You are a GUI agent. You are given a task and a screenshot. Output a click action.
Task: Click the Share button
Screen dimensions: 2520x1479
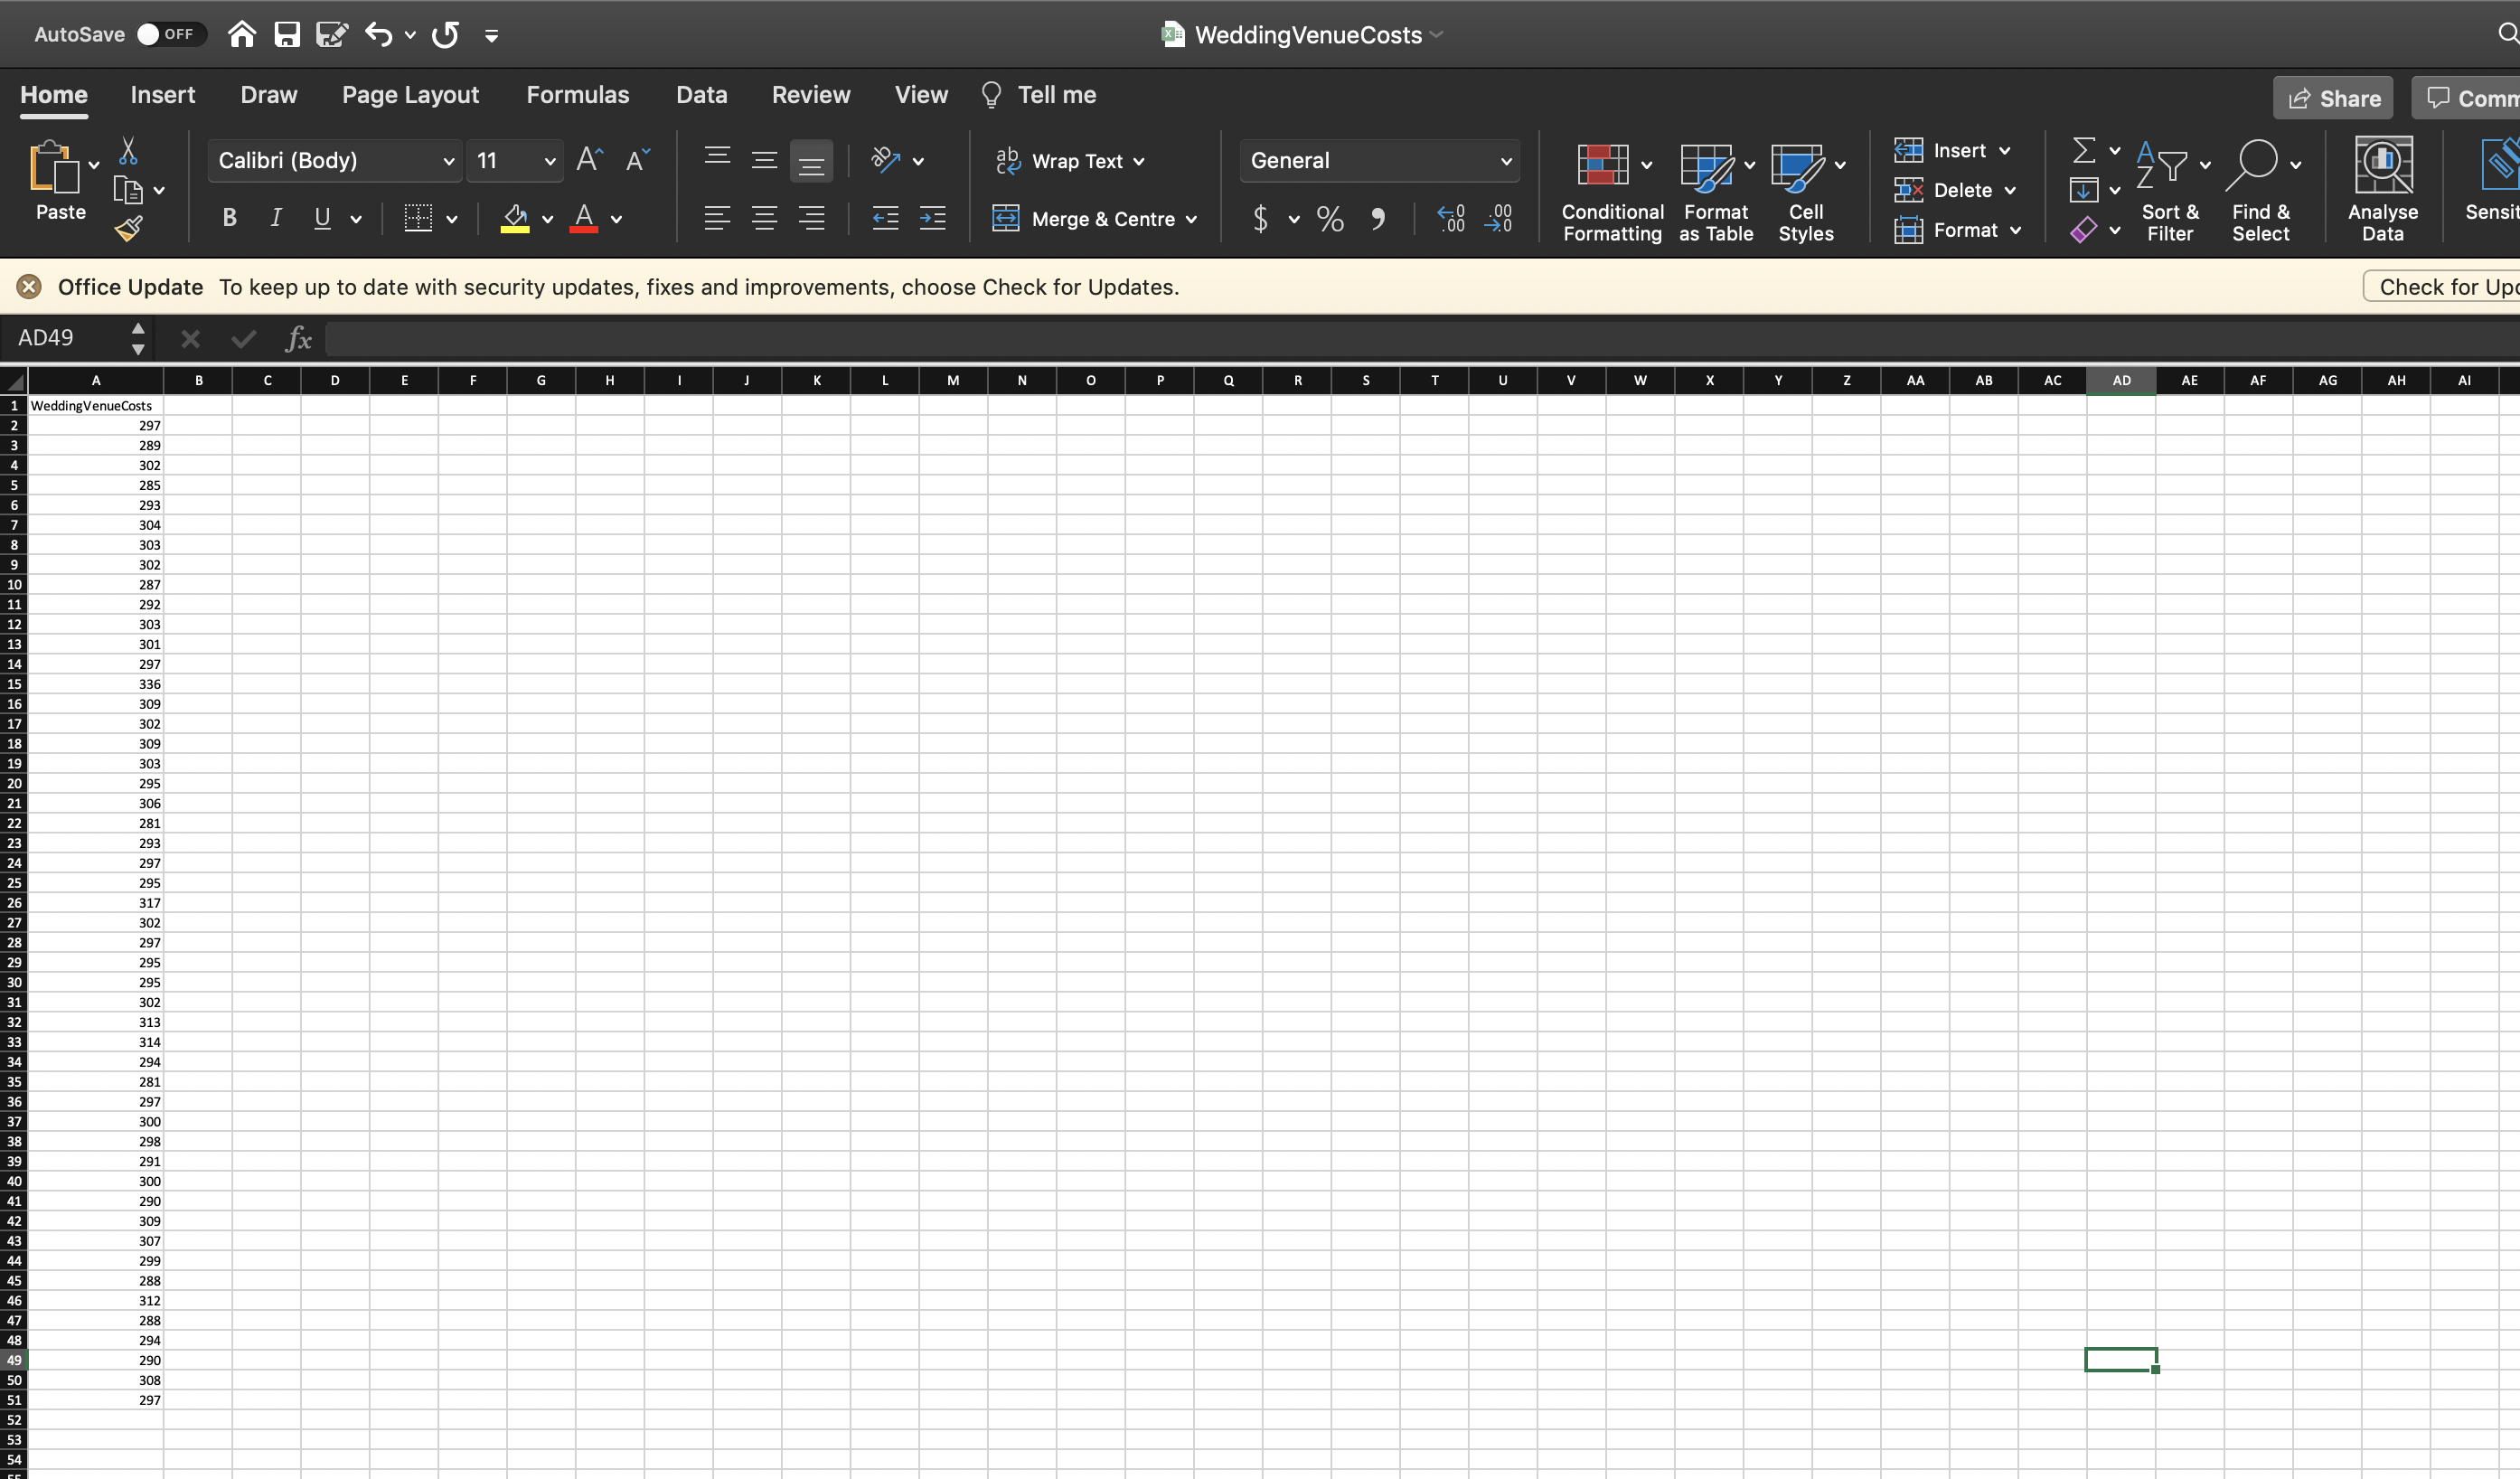[x=2333, y=98]
